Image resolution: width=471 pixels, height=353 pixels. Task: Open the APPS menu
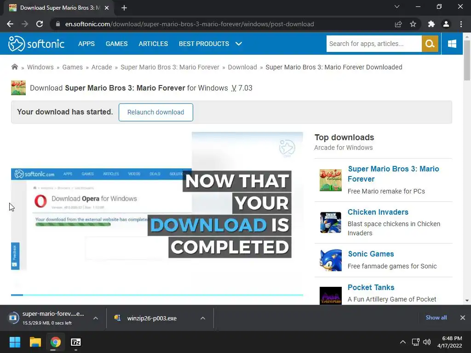[x=86, y=44]
